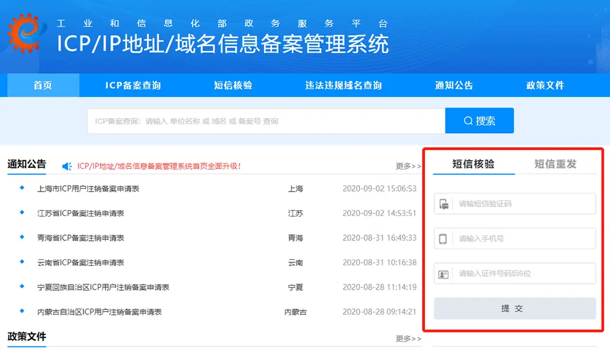Open the red 首页全面升级 notice link
This screenshot has width=610, height=351.
coord(159,166)
